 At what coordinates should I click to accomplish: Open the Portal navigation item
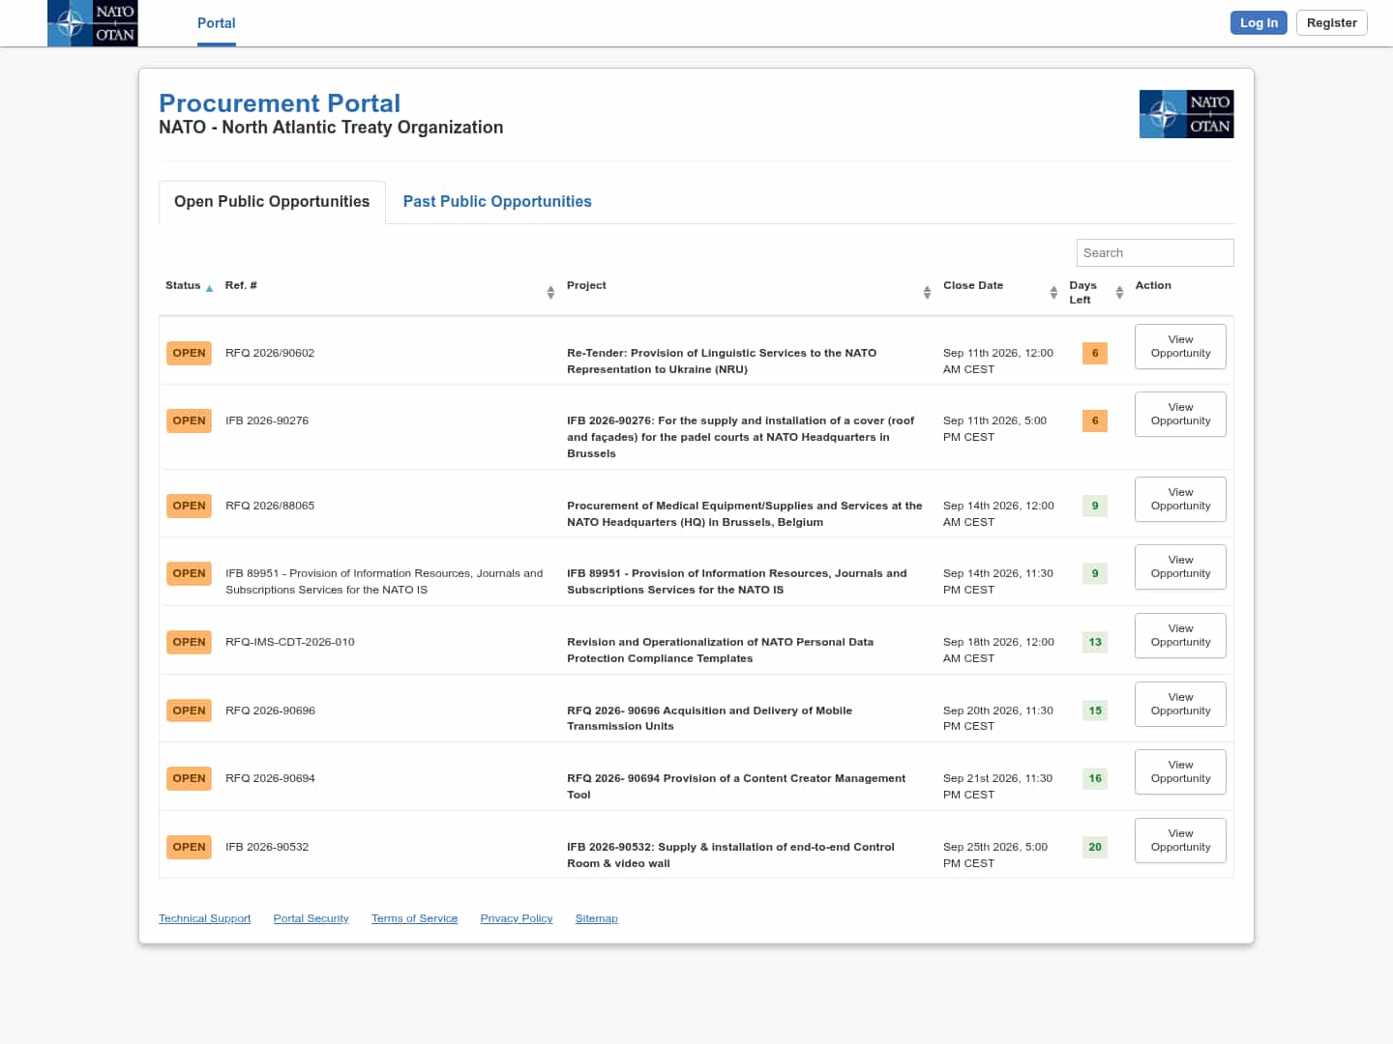click(x=217, y=23)
